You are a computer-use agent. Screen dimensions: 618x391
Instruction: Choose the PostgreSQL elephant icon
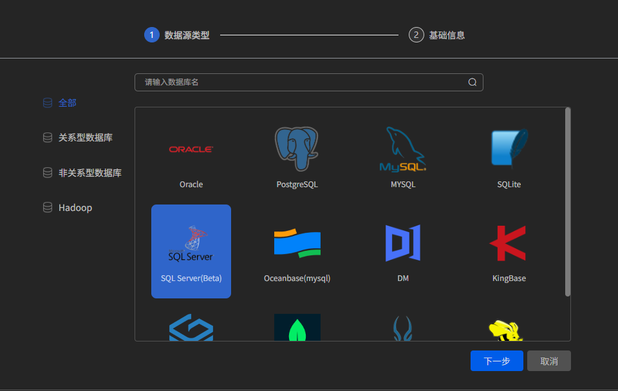pyautogui.click(x=297, y=149)
